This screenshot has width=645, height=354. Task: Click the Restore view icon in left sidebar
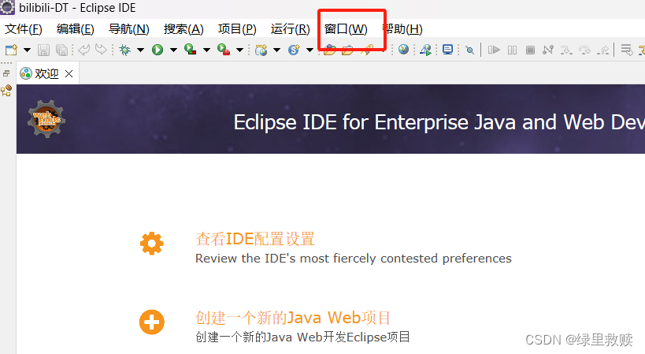6,73
